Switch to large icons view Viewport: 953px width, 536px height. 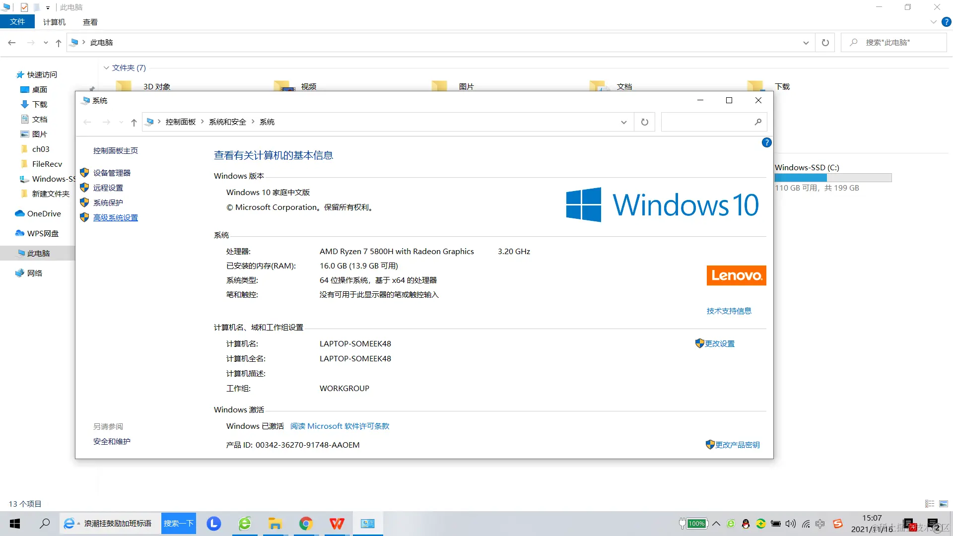[944, 504]
